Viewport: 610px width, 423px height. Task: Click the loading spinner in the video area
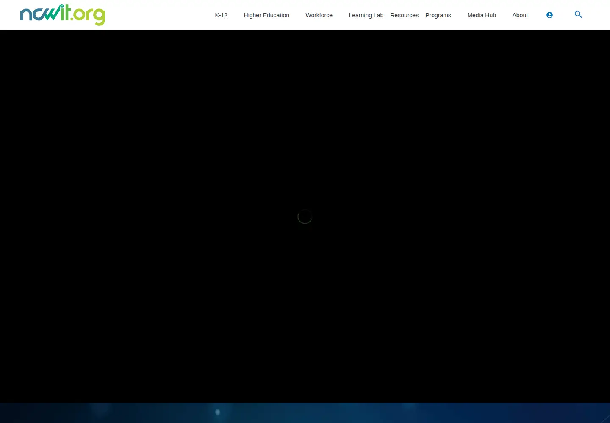305,217
